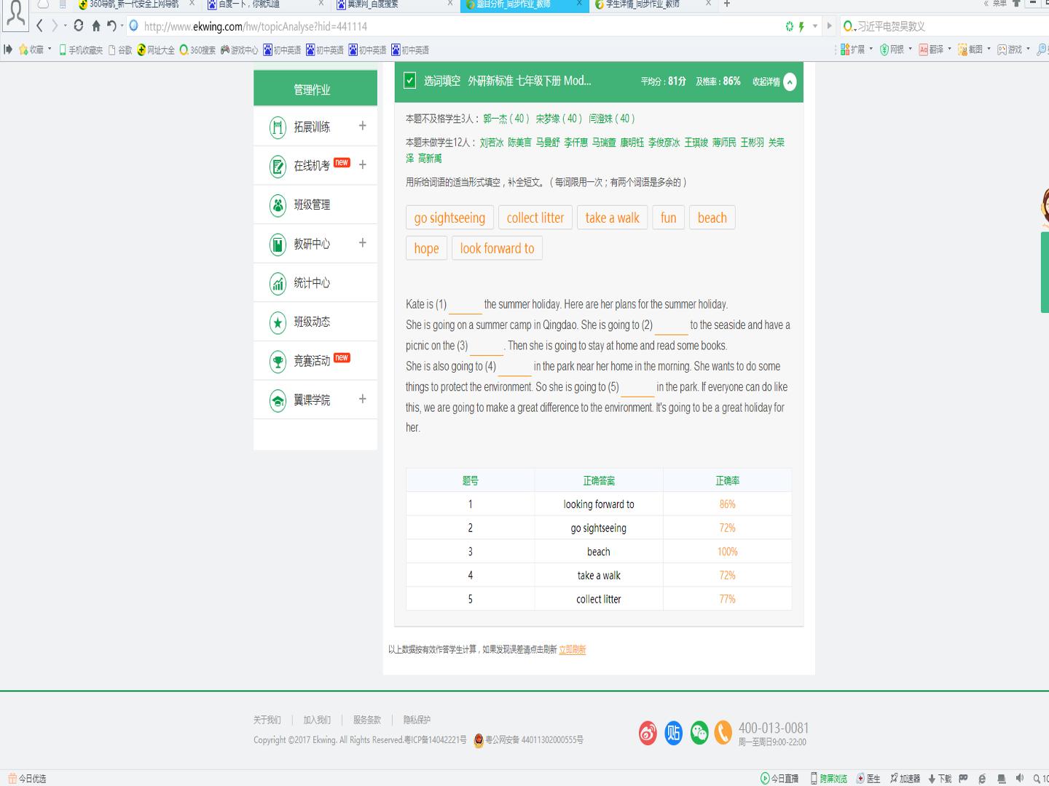The image size is (1049, 786).
Task: Select the 'take a walk' word chip
Action: [x=612, y=218]
